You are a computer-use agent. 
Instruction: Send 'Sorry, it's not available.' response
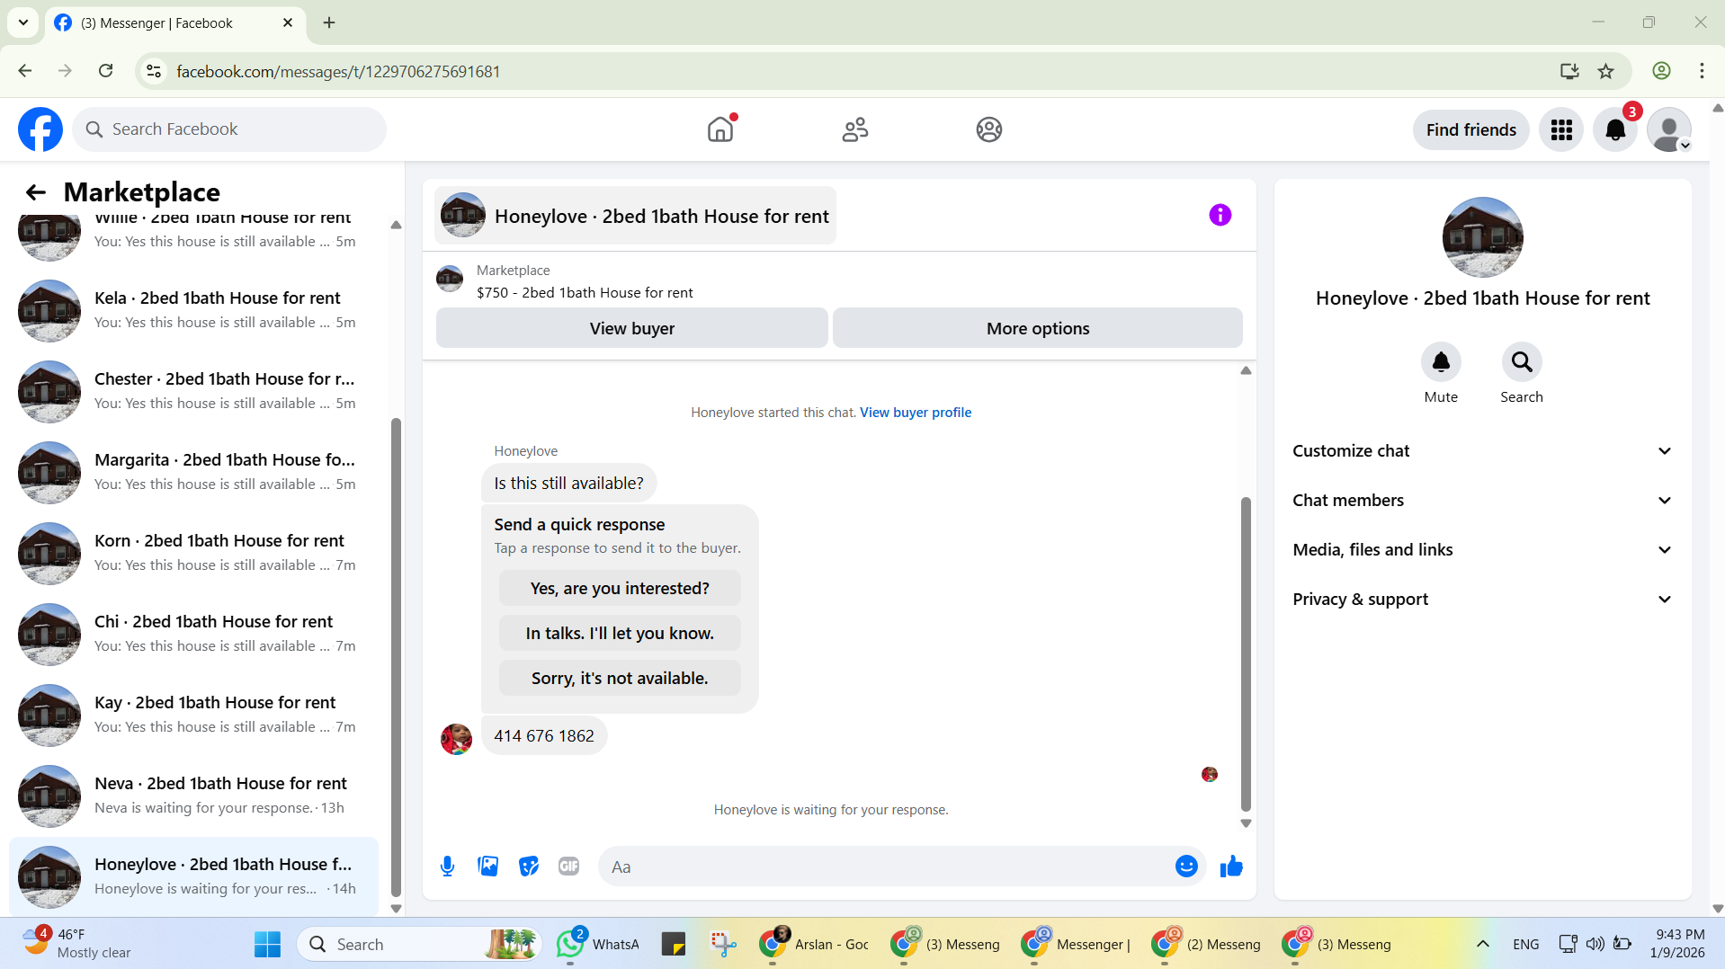[620, 679]
